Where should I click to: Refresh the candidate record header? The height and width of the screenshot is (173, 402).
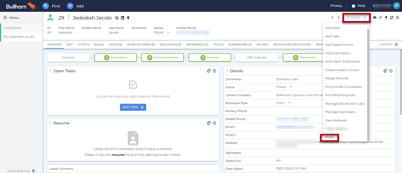(x=392, y=17)
